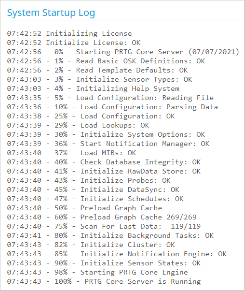Click the Initialize License: OK line

[x=74, y=43]
